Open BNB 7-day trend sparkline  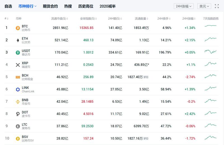point(211,101)
